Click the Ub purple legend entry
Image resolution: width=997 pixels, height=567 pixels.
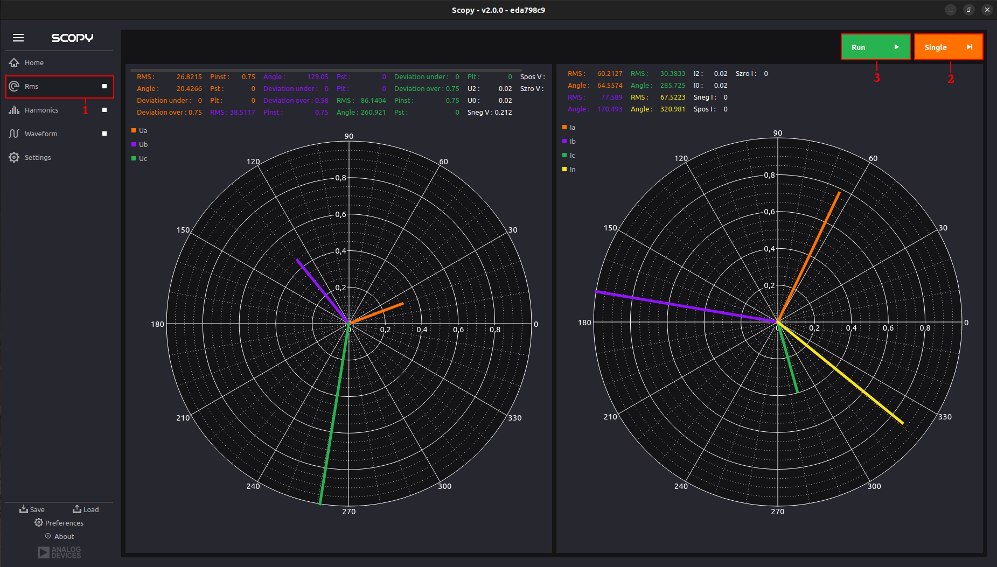pos(140,144)
